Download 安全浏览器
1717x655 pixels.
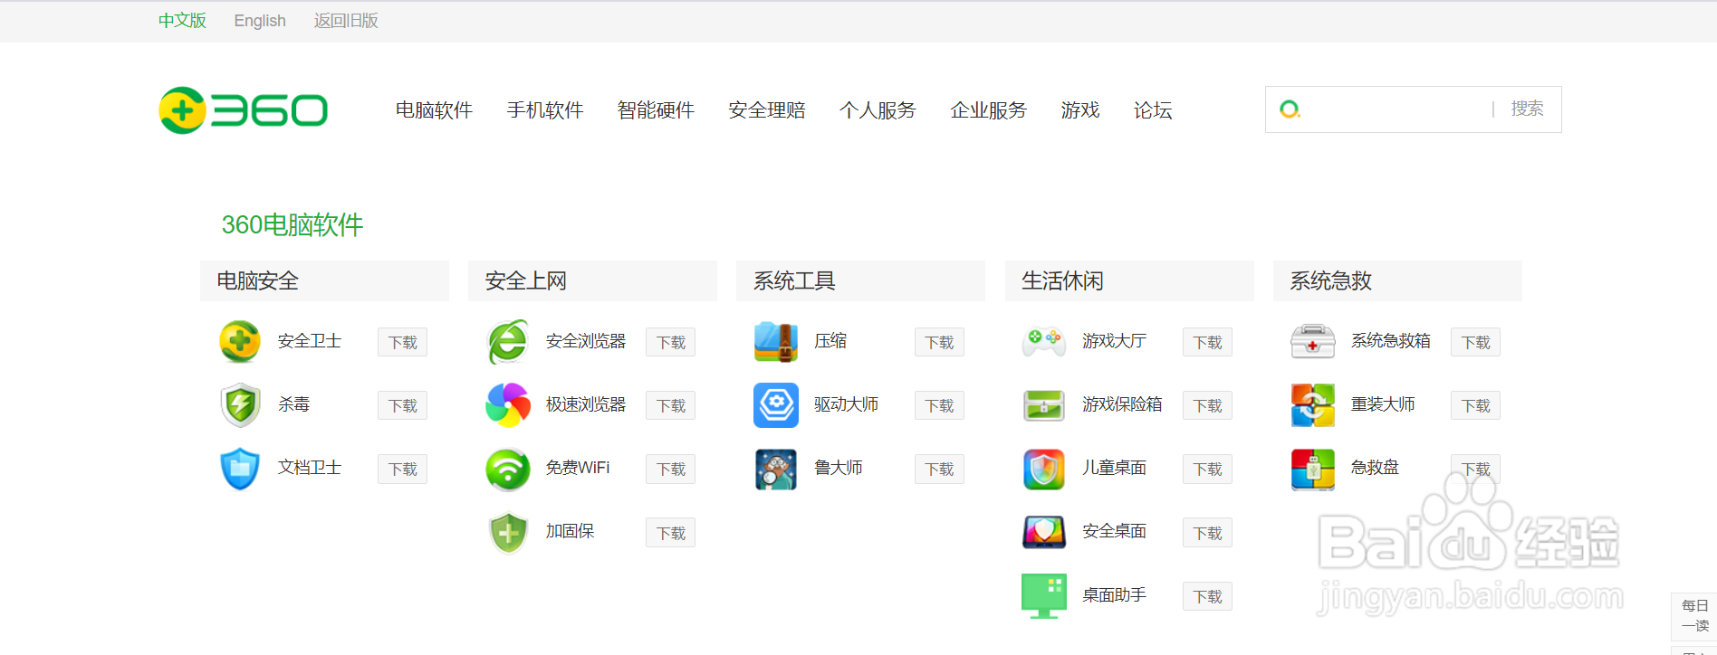(670, 342)
